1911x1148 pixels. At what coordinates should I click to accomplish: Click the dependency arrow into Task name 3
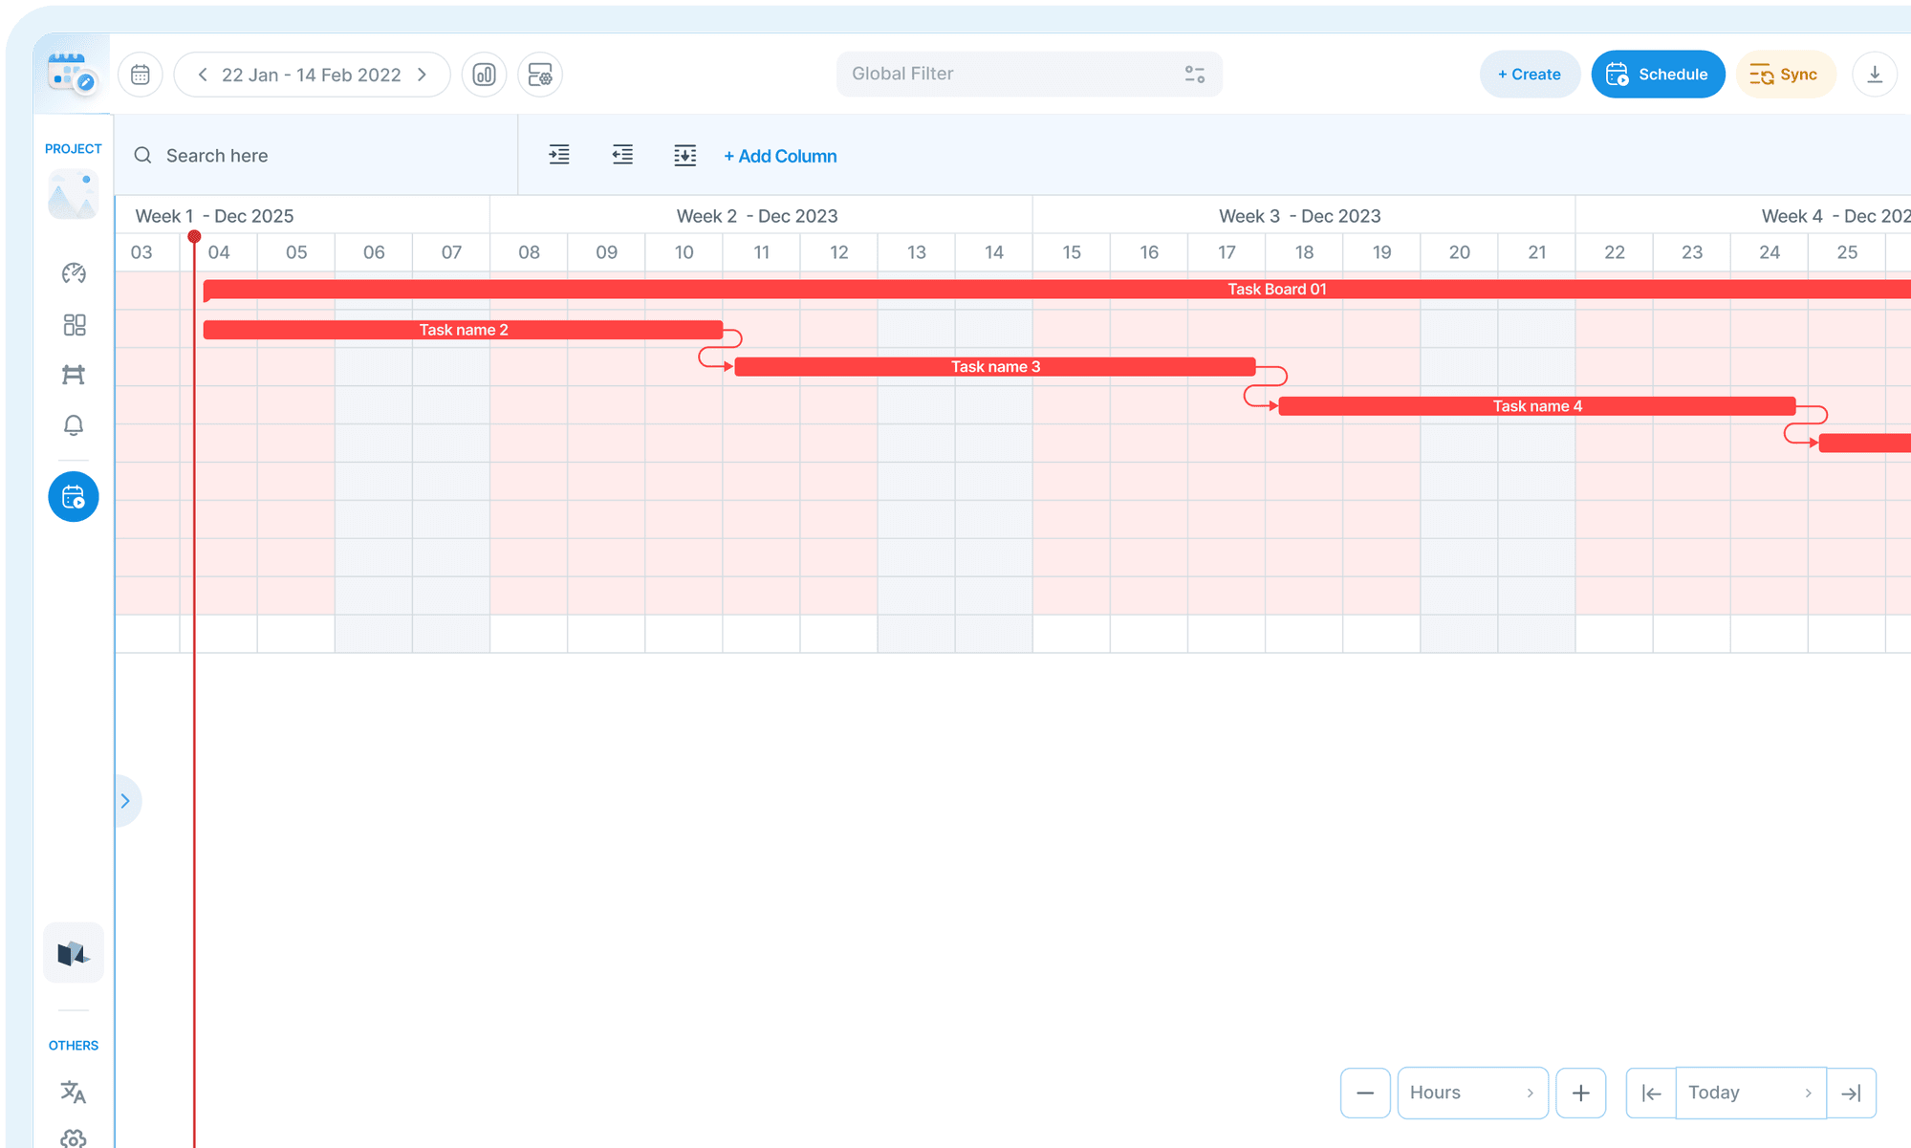pos(727,366)
